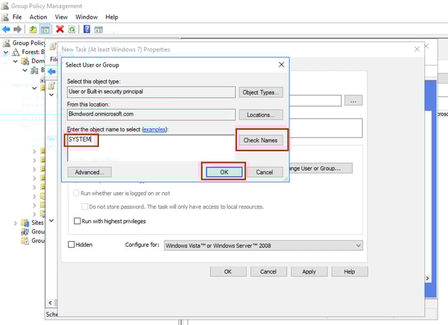Viewport: 448px width, 325px height.
Task: Toggle the Show/Hide console tree icon
Action: [46, 29]
